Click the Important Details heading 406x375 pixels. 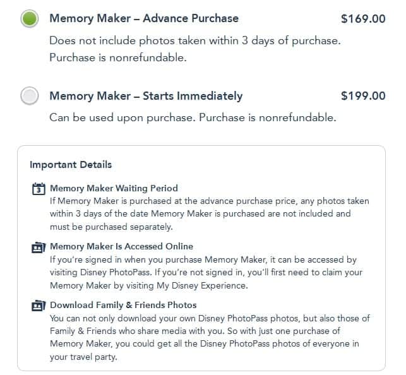pos(71,165)
